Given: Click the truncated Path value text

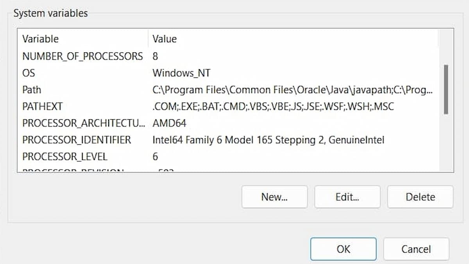Looking at the screenshot, I should 291,90.
